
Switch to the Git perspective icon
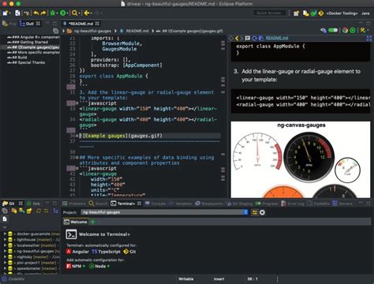coord(320,13)
